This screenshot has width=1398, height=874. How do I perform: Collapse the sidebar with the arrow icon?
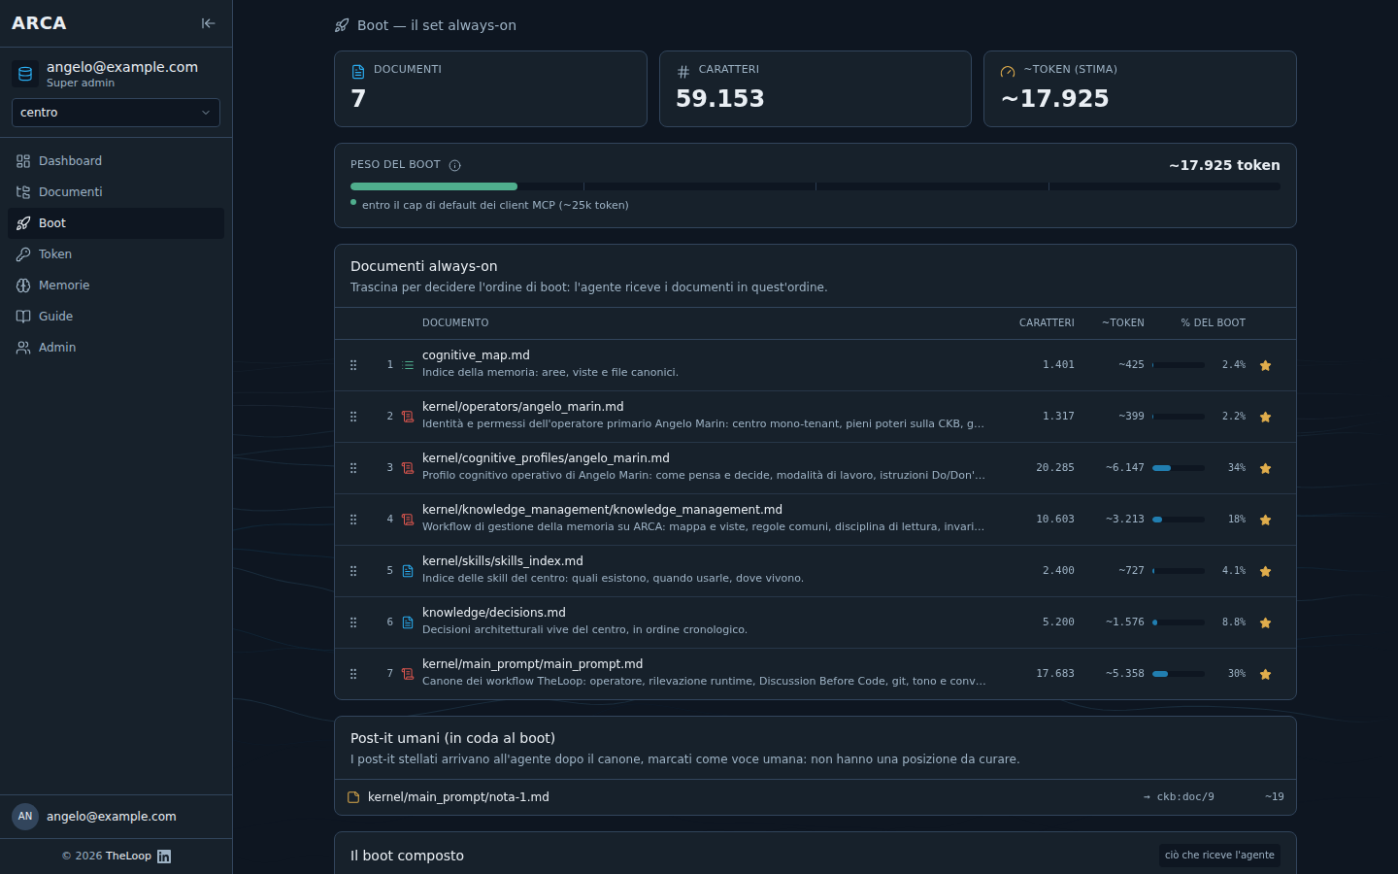pos(208,23)
